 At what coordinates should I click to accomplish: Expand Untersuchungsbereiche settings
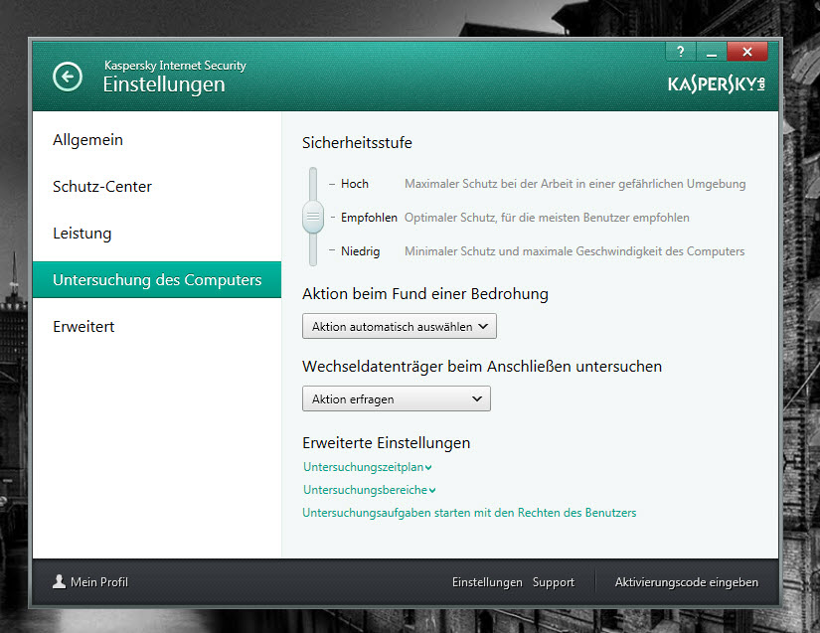369,490
